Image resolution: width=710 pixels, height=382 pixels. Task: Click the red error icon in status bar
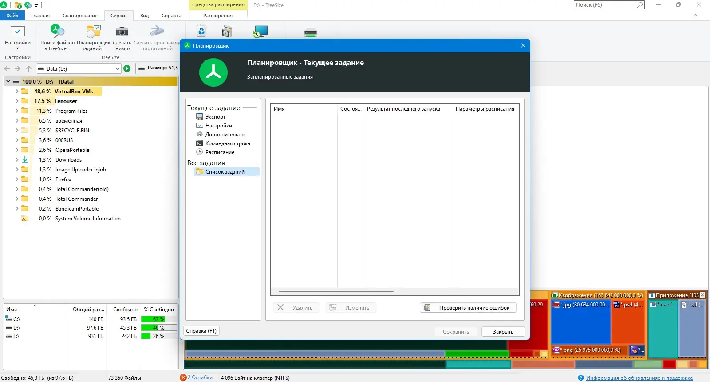pos(183,378)
